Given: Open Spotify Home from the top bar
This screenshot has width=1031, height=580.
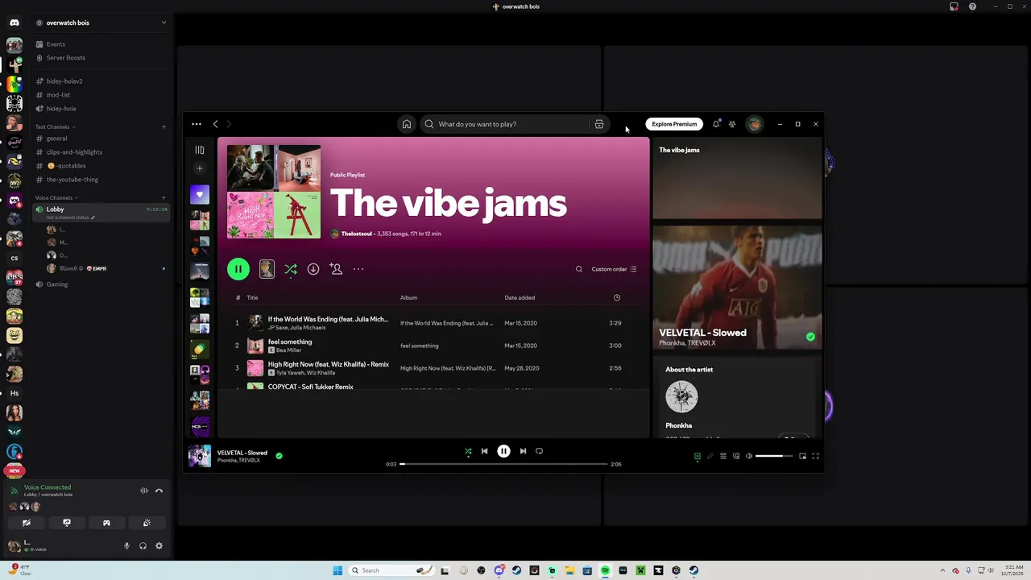Looking at the screenshot, I should click(x=407, y=124).
